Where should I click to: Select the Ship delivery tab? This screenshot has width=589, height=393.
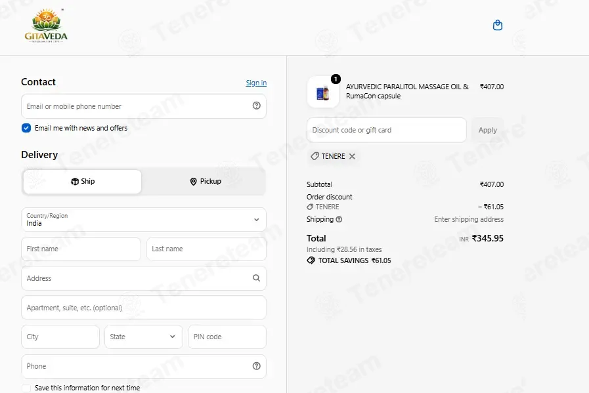click(82, 181)
